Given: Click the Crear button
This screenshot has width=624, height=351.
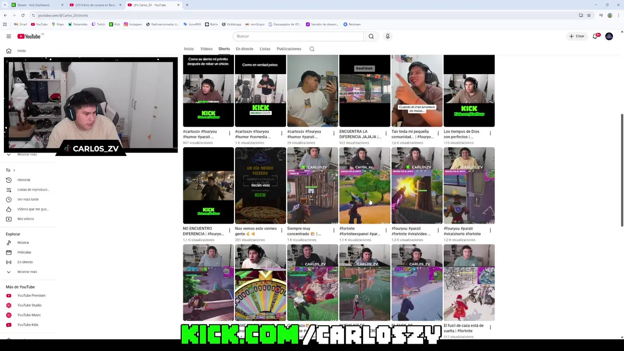Looking at the screenshot, I should [577, 36].
